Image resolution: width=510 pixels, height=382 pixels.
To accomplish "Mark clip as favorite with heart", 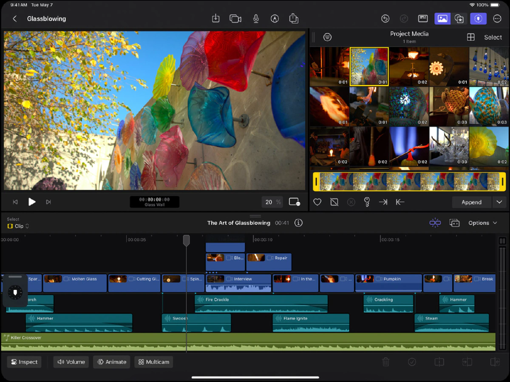I will click(x=317, y=202).
